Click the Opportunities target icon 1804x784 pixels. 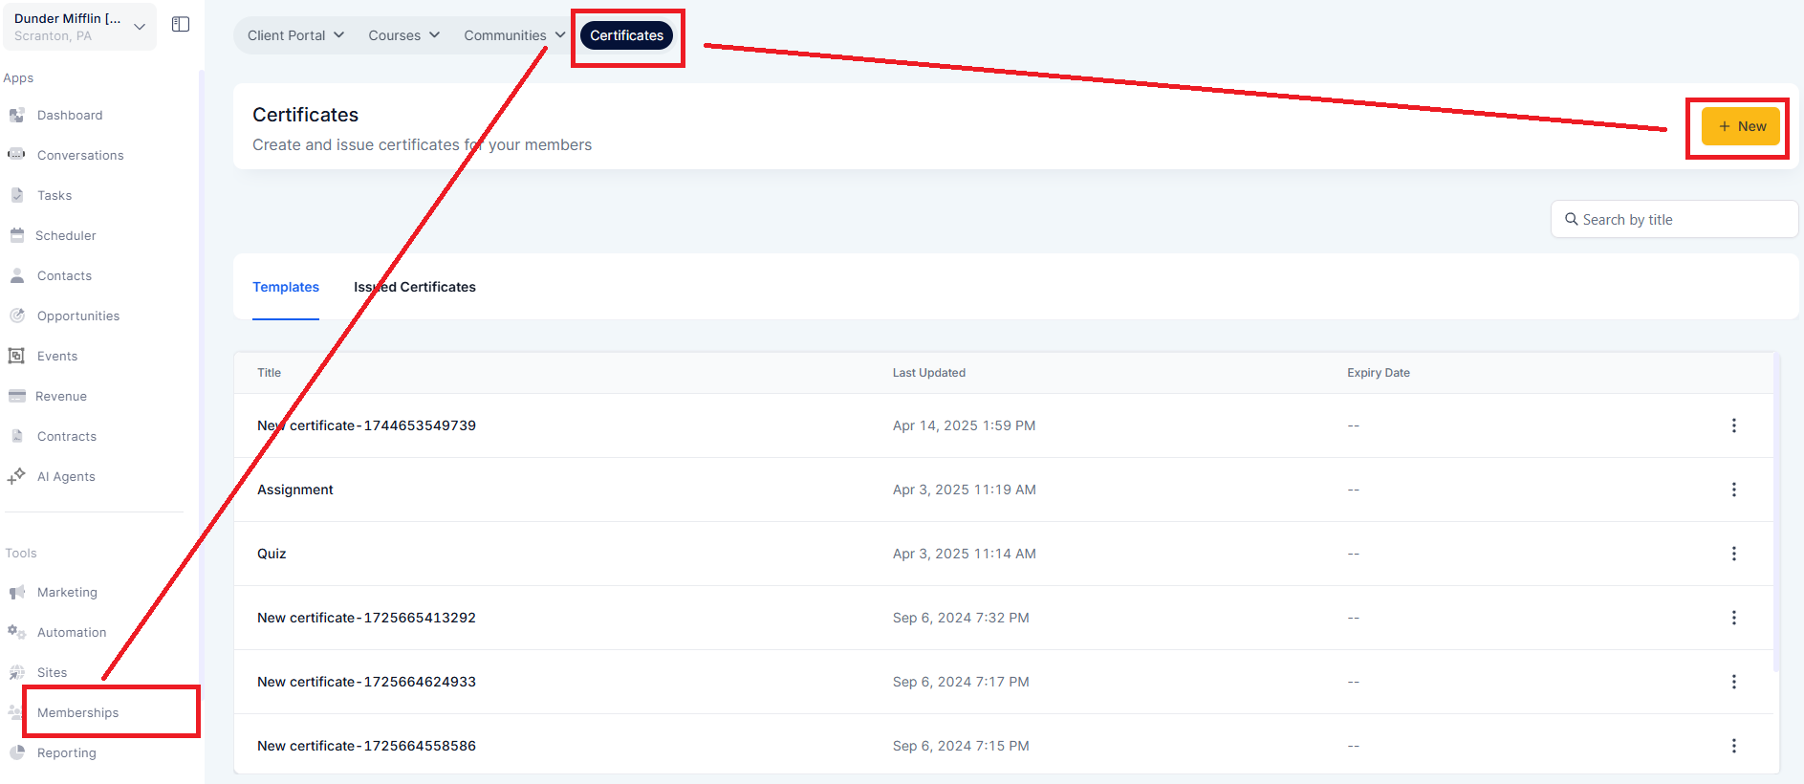click(17, 316)
